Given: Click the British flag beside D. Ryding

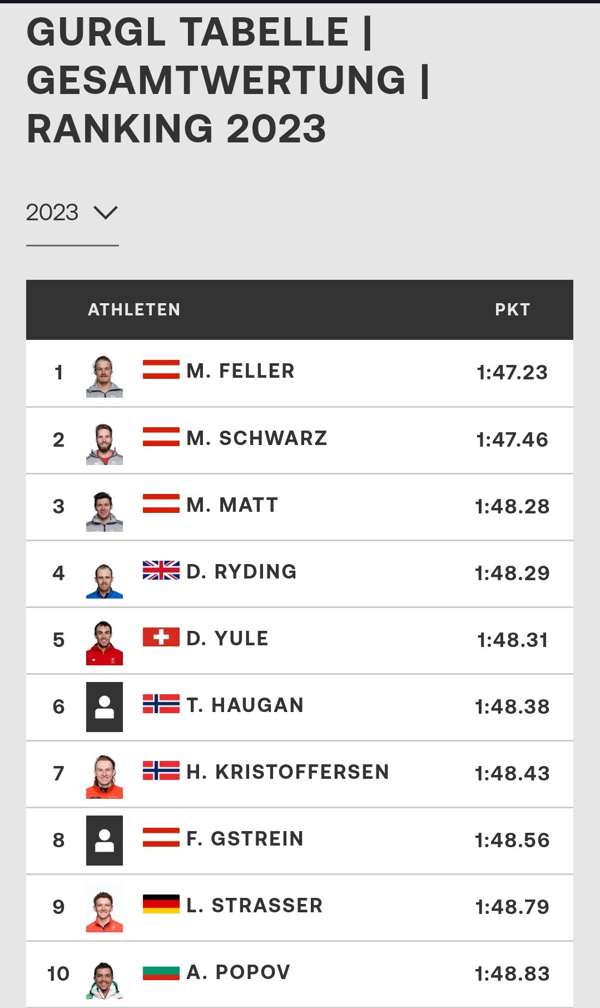Looking at the screenshot, I should tap(161, 570).
